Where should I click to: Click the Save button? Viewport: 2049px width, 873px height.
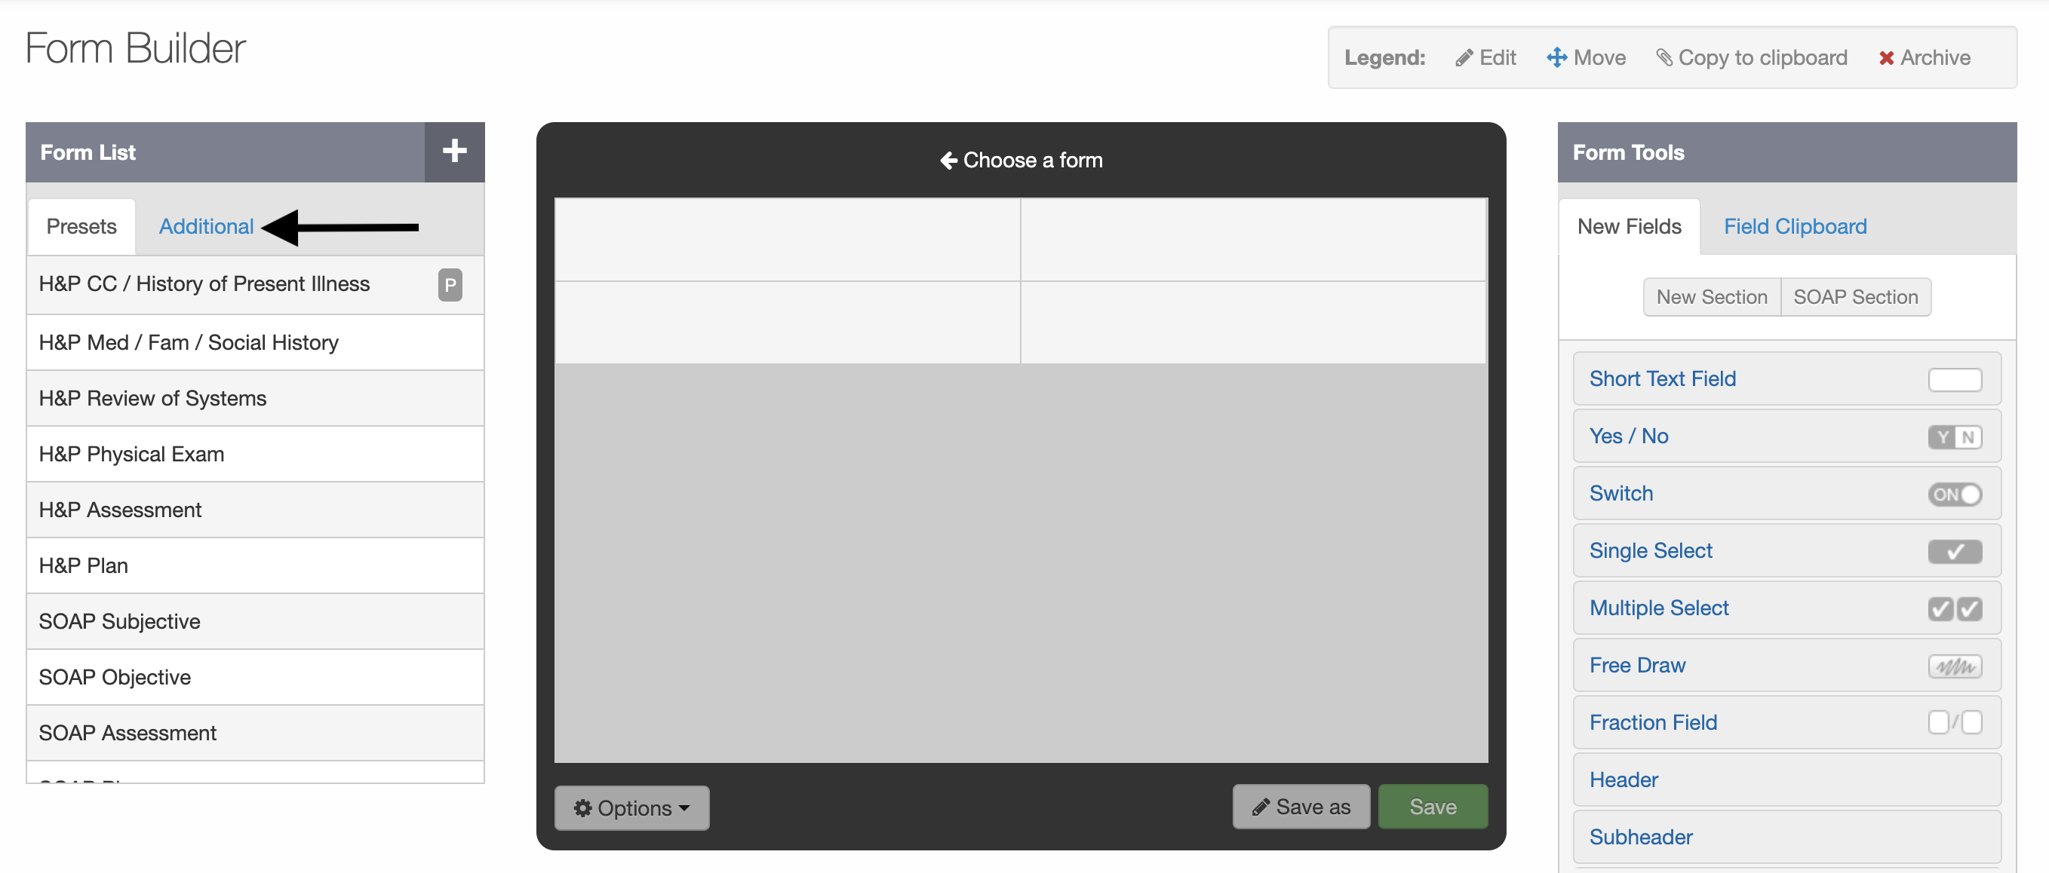tap(1433, 807)
